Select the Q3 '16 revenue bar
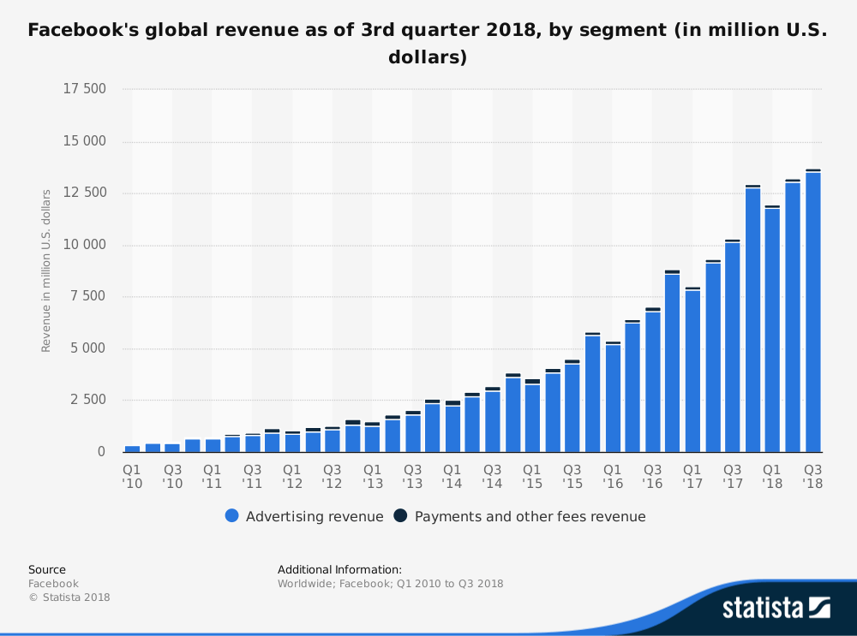Screen dimensions: 857x636 652,380
